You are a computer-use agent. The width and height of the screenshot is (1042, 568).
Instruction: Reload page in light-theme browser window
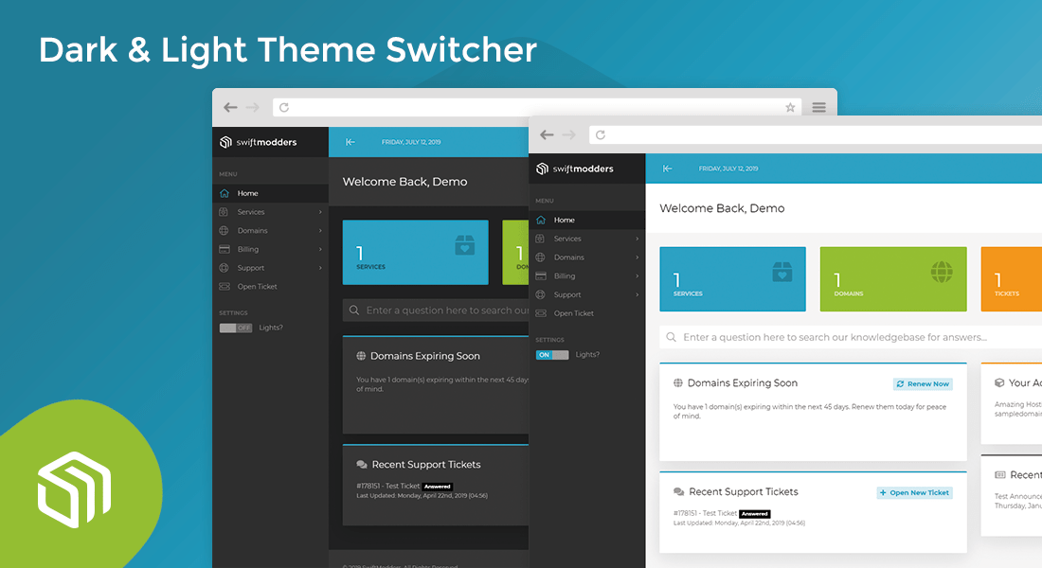tap(601, 134)
